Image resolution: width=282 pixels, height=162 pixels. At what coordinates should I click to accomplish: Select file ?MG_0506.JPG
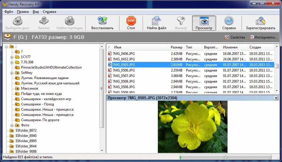tap(124, 70)
